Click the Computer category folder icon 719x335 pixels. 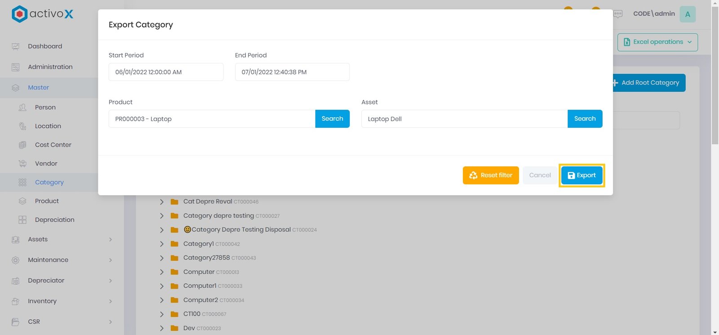pos(174,272)
